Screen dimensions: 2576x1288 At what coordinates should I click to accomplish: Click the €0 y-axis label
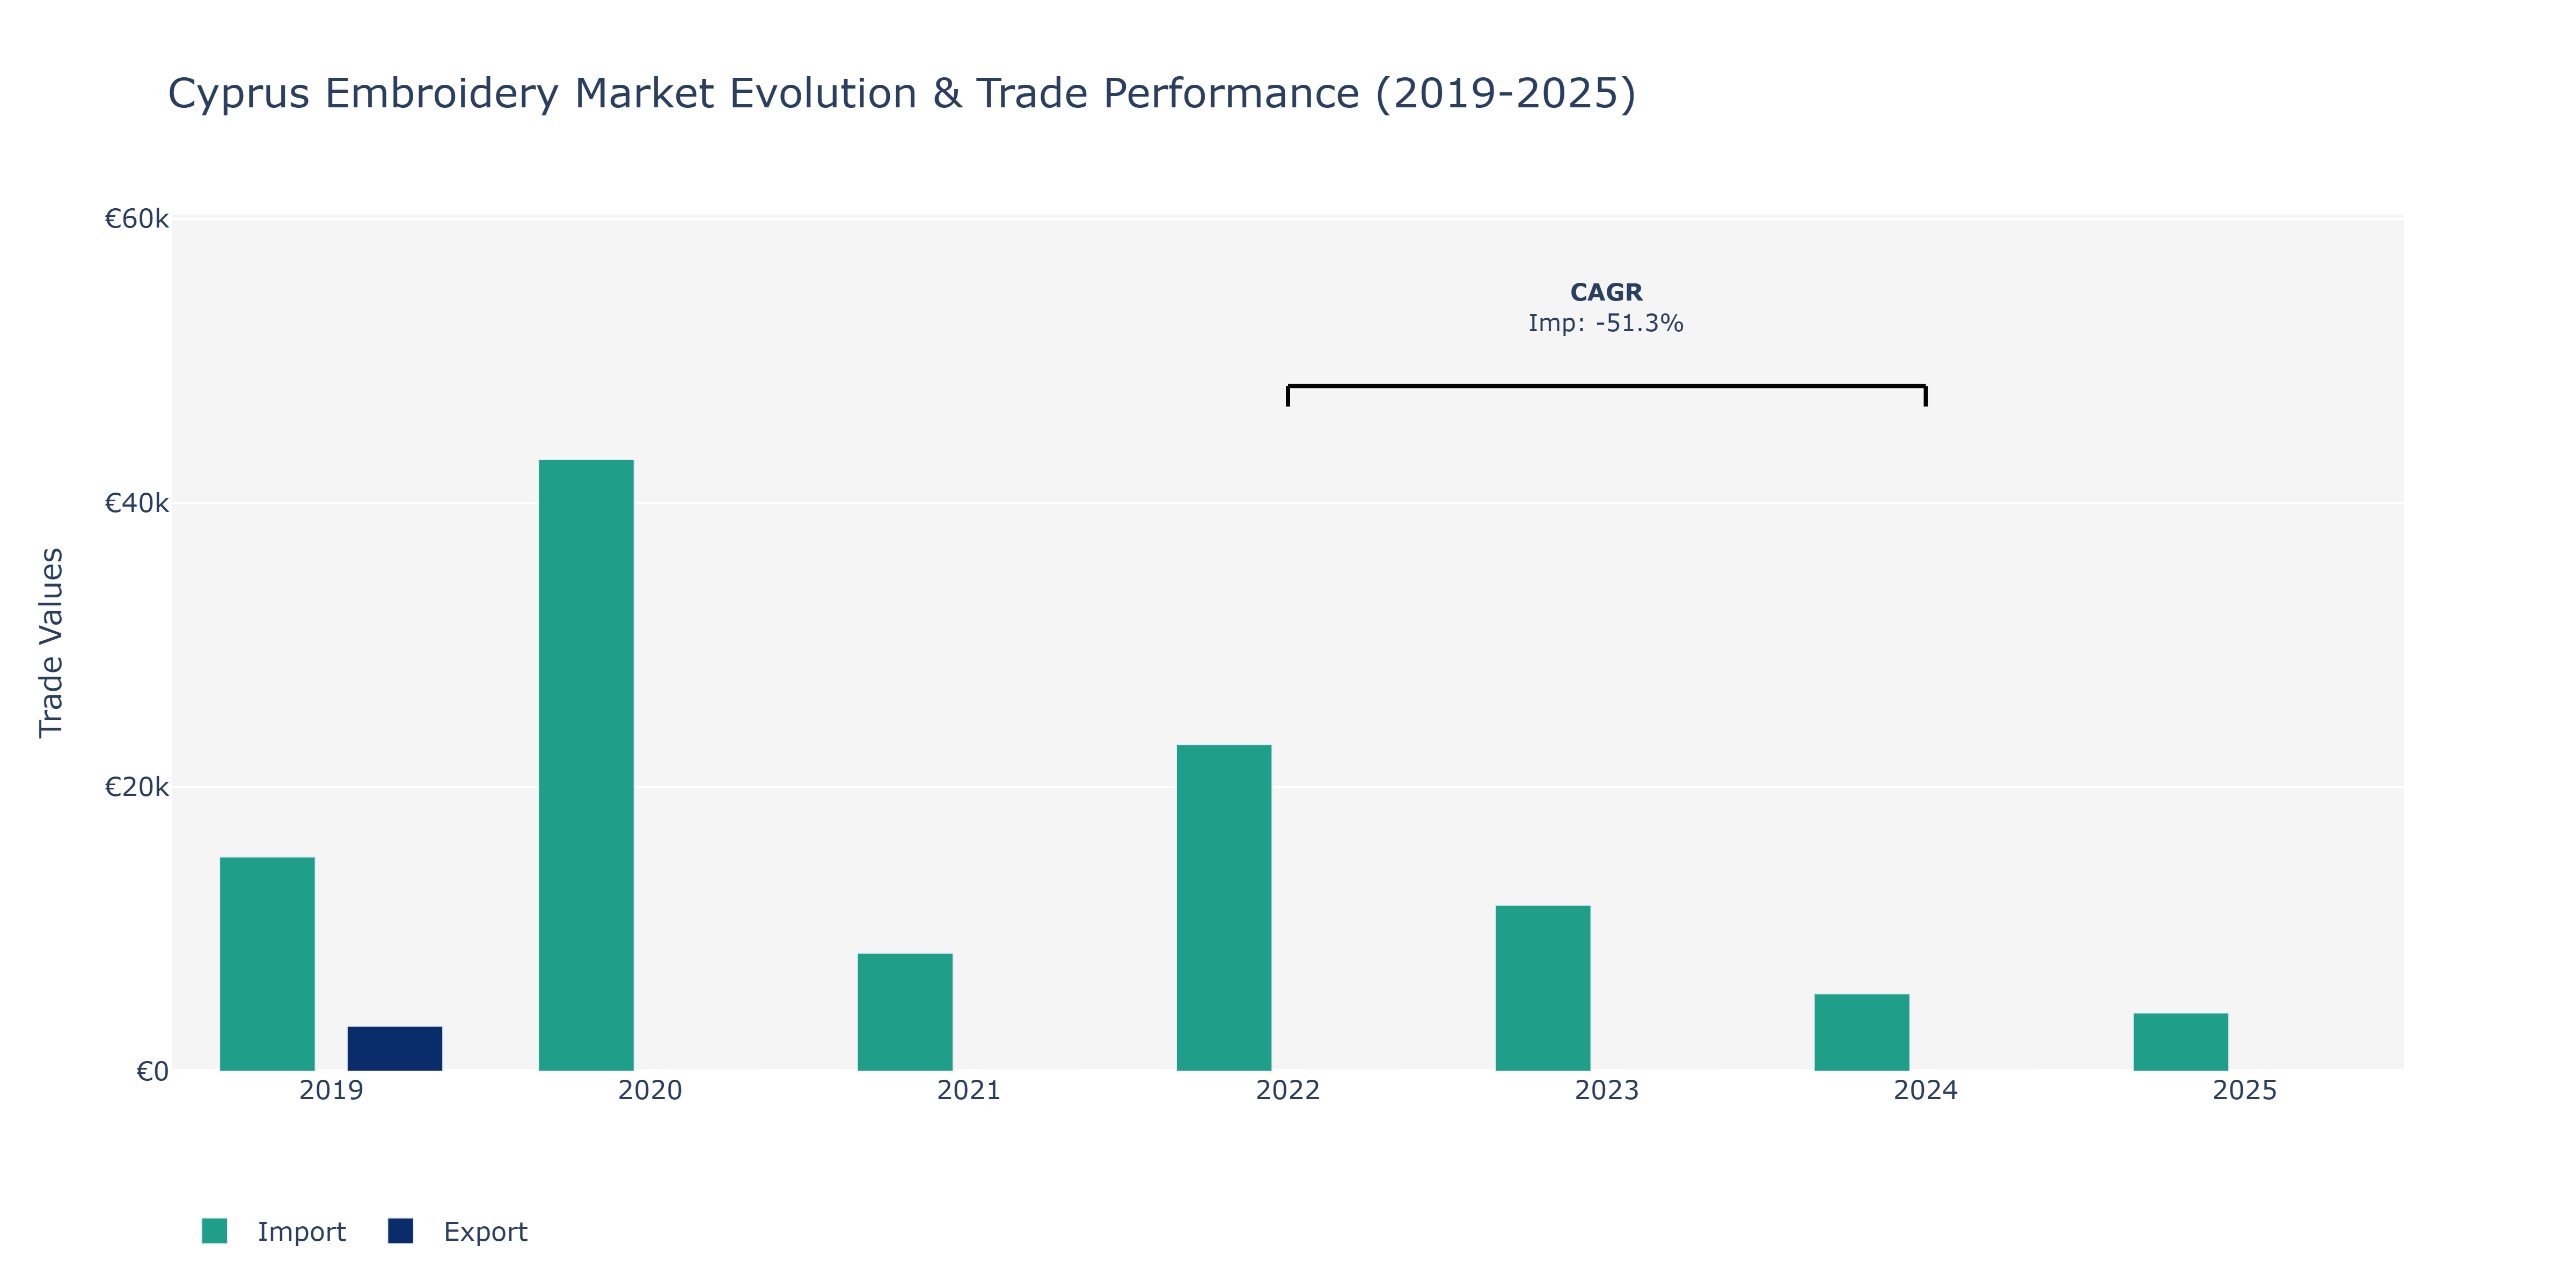[x=153, y=1071]
